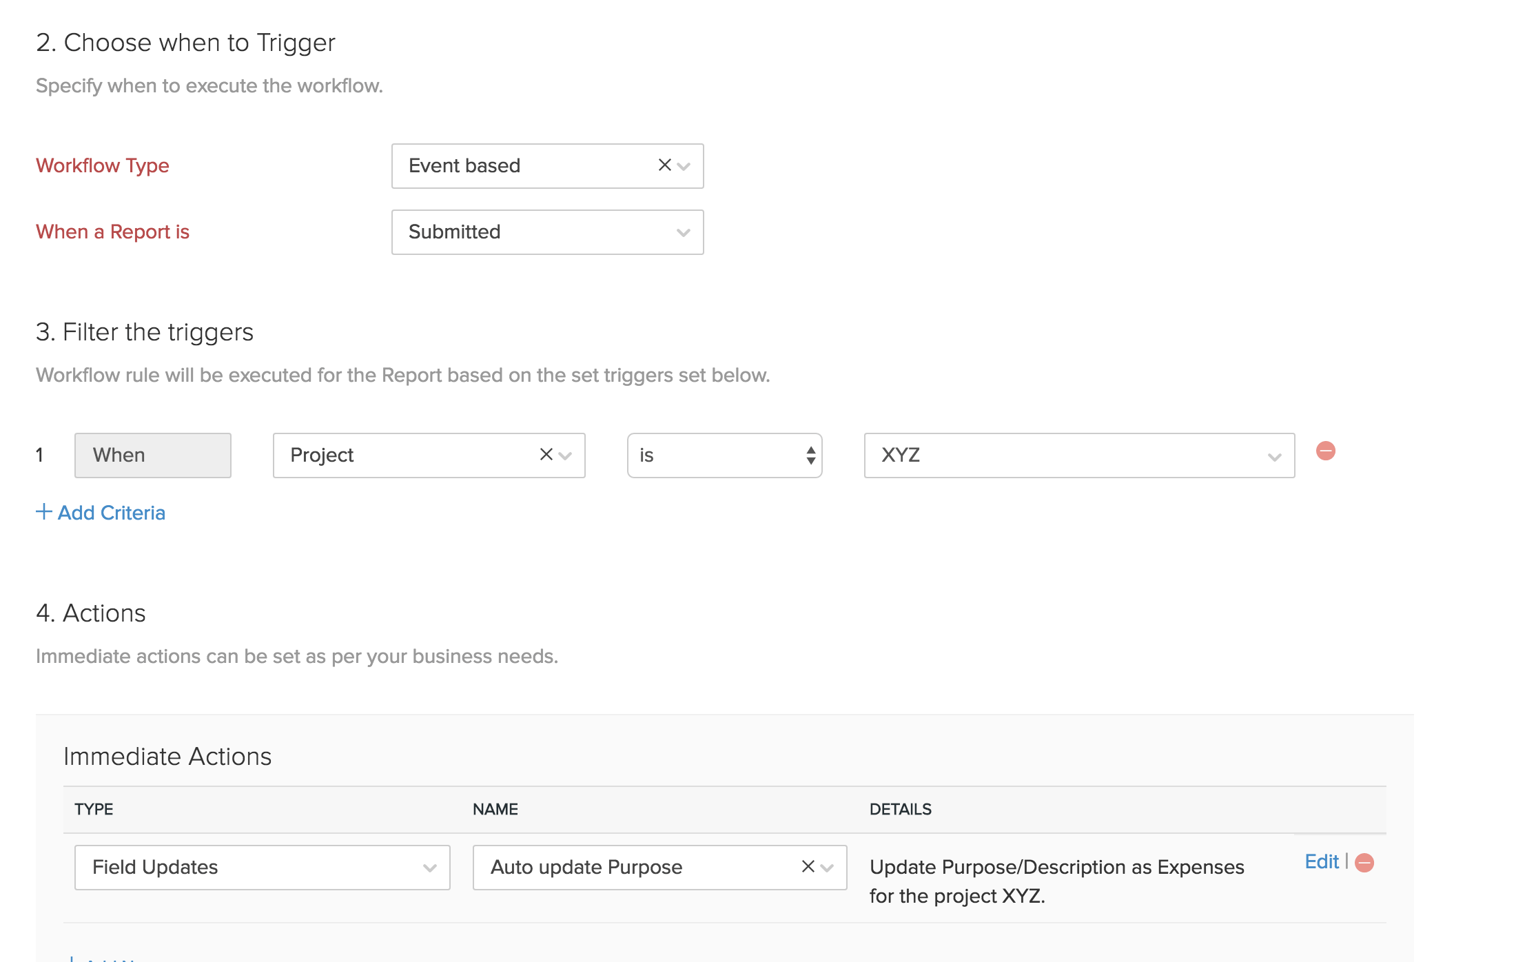Image resolution: width=1516 pixels, height=962 pixels.
Task: Open the 'is' comparator select box
Action: point(724,456)
